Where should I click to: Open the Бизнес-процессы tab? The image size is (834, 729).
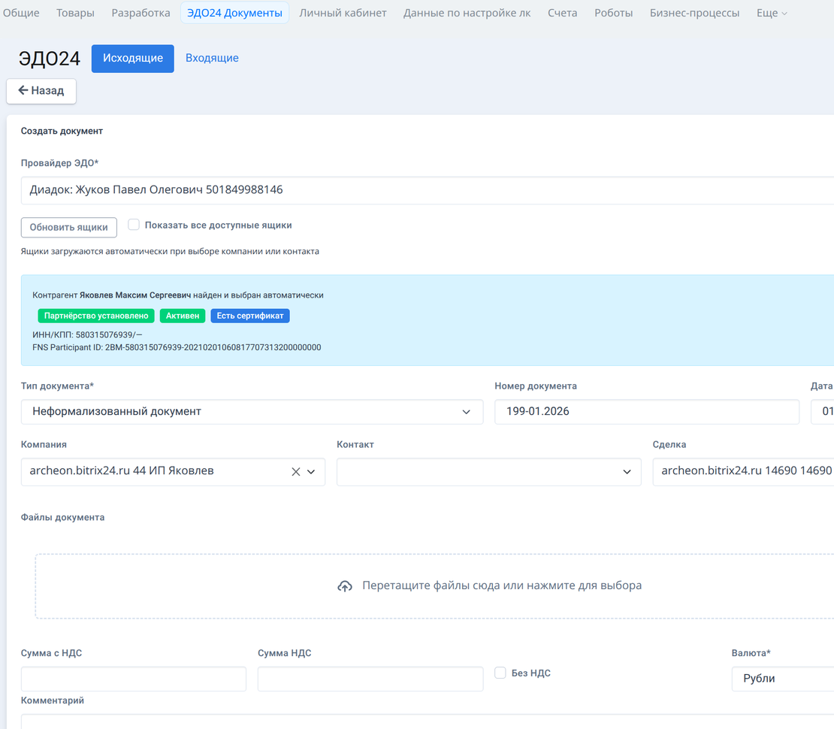click(694, 13)
